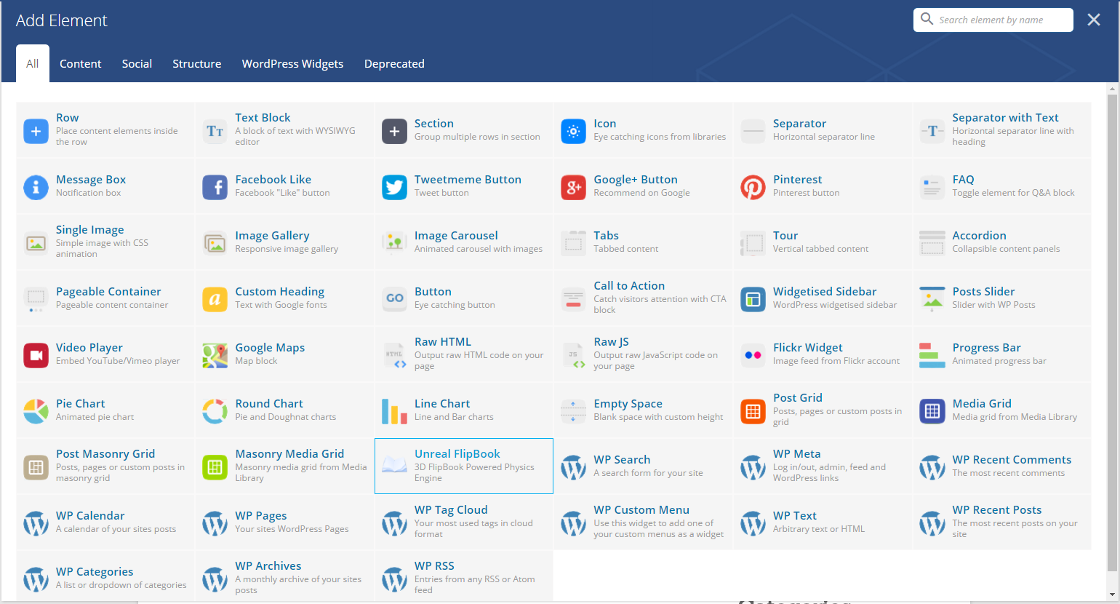Add the Raw JS element

[x=644, y=354]
